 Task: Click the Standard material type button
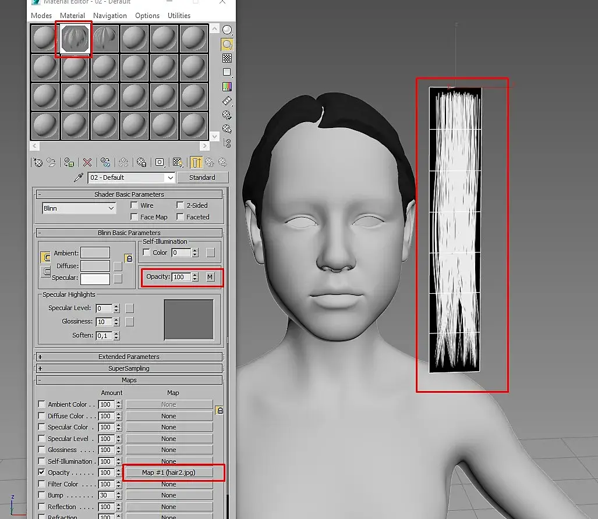pyautogui.click(x=203, y=177)
